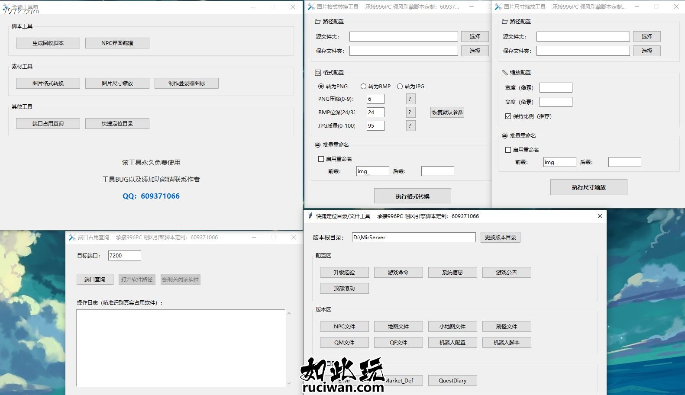685x395 pixels.
Task: Open 刷怪文件 in 版本区
Action: (507, 326)
